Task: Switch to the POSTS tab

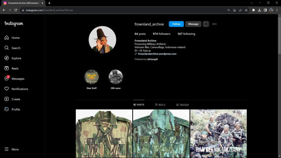Action: pos(139,105)
